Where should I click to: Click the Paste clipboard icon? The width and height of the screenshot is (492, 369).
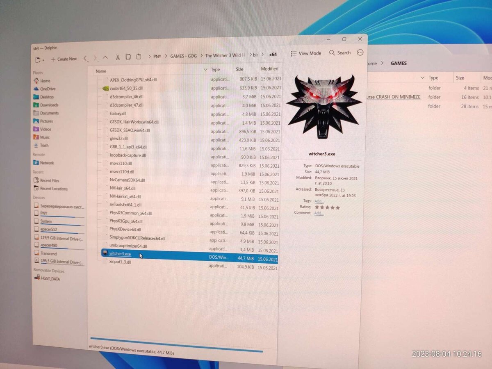(139, 57)
